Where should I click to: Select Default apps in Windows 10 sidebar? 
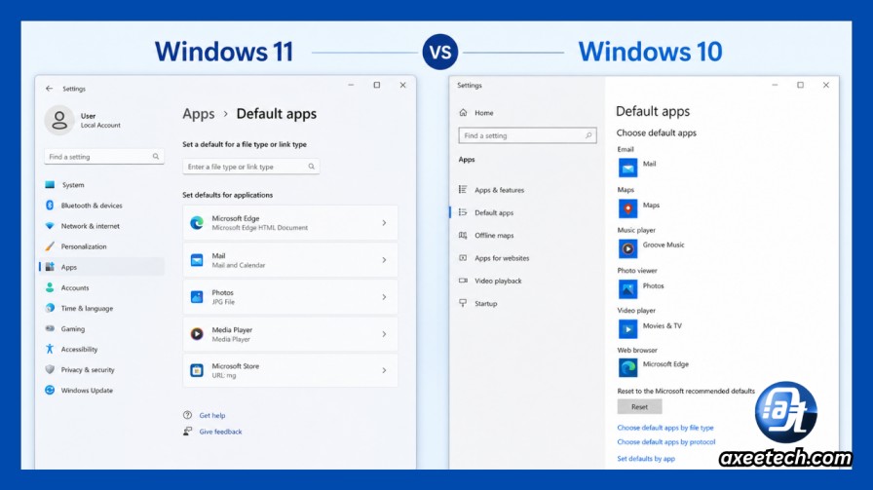[x=494, y=212]
